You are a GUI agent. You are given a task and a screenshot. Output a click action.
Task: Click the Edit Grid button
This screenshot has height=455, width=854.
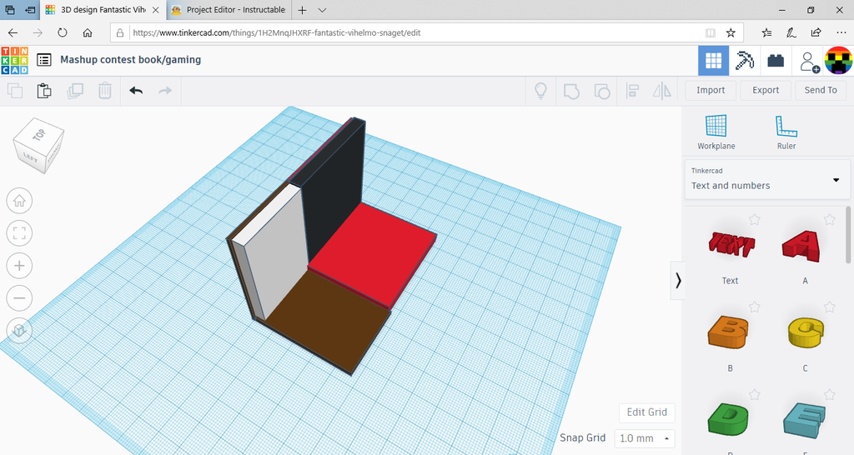coord(646,412)
